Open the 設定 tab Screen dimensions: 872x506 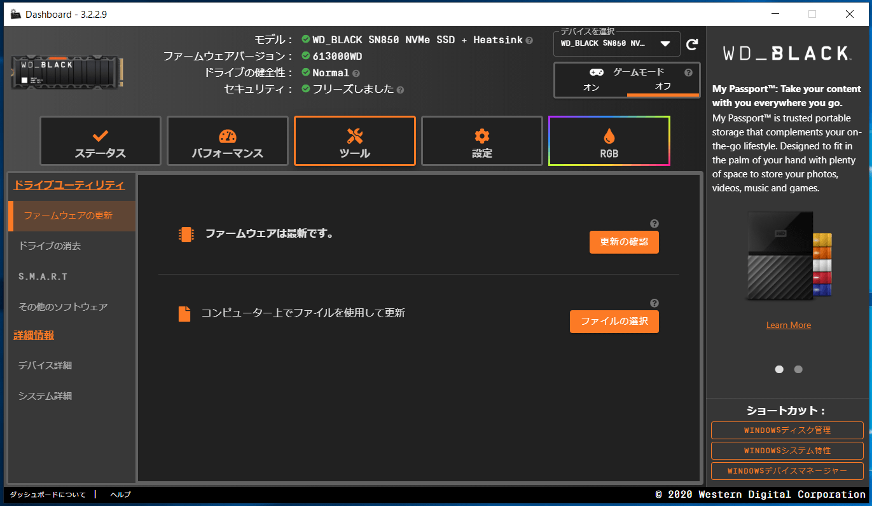482,141
